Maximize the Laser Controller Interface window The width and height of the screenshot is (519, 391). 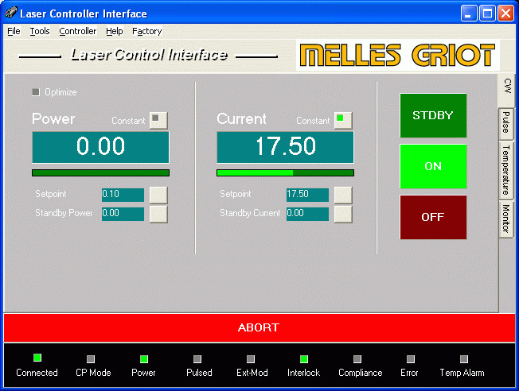point(487,14)
